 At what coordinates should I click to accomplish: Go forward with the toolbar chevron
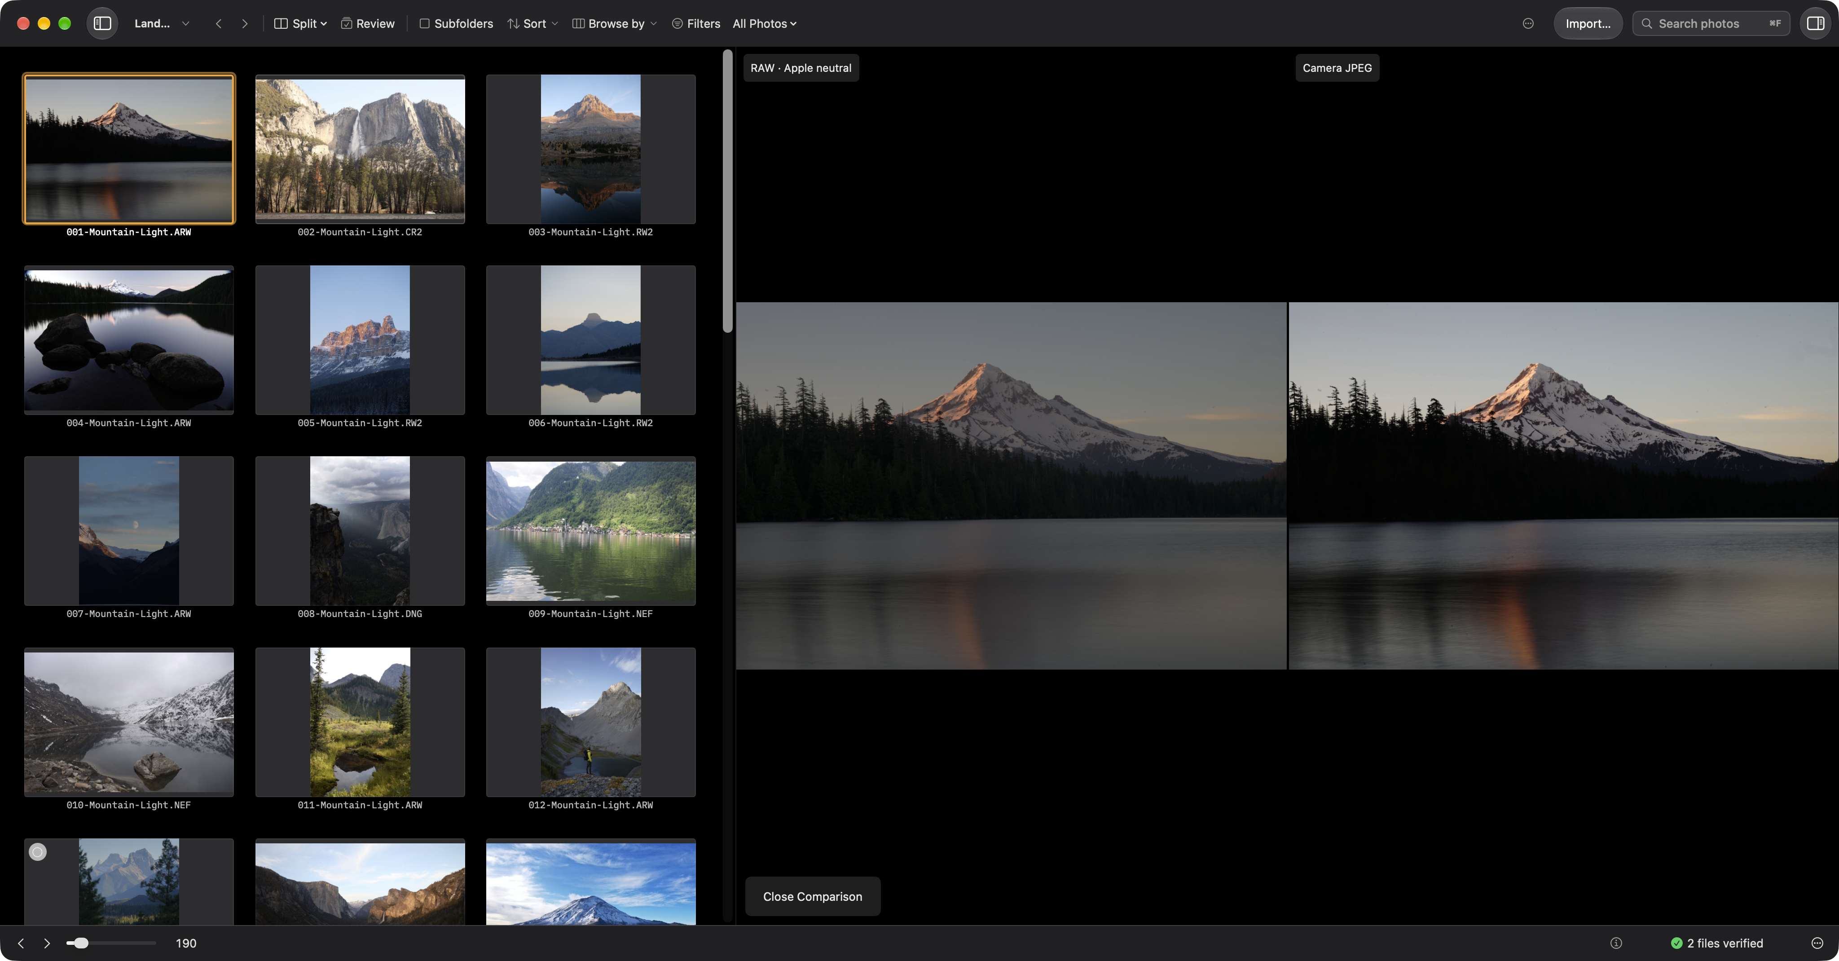245,23
